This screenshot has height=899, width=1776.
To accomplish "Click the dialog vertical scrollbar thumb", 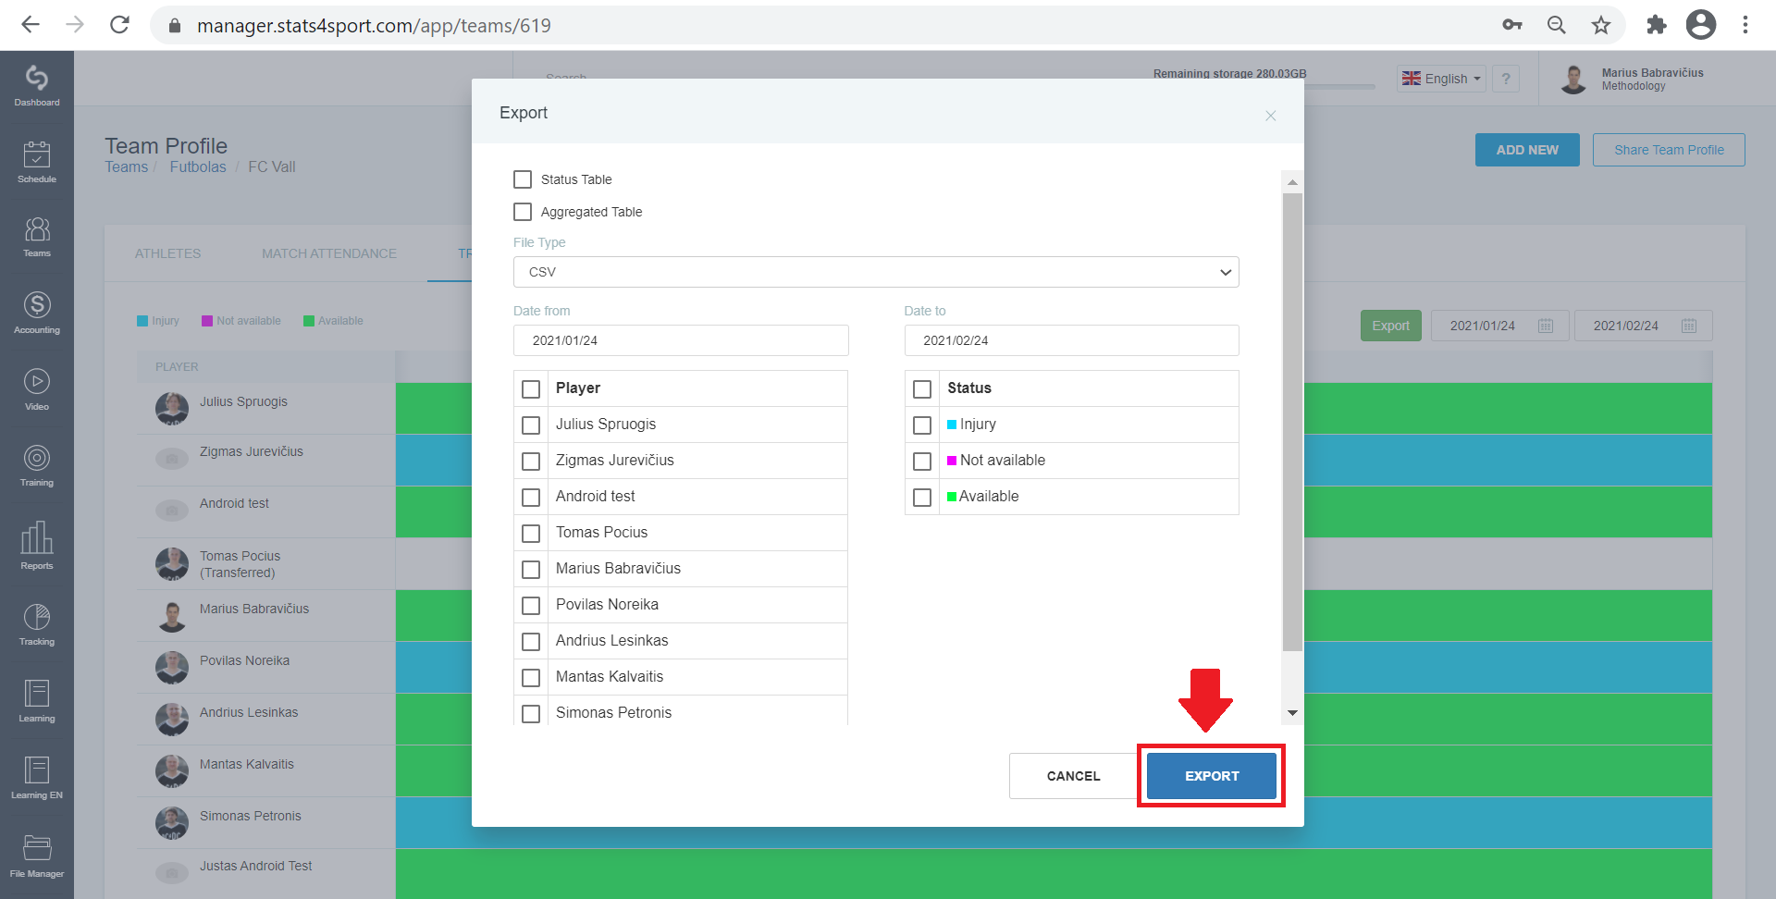I will click(1292, 422).
